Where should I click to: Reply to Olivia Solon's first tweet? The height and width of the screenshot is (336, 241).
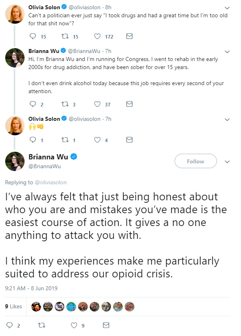[x=33, y=36]
